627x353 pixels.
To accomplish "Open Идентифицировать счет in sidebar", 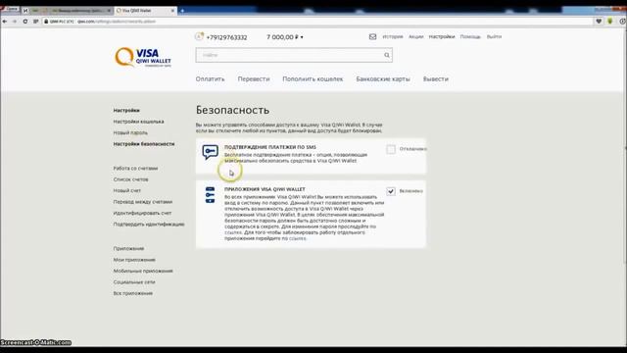I will (x=142, y=213).
